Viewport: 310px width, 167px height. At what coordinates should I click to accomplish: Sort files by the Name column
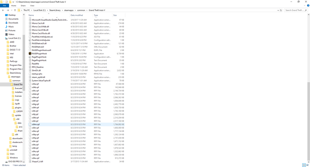[x=31, y=15]
